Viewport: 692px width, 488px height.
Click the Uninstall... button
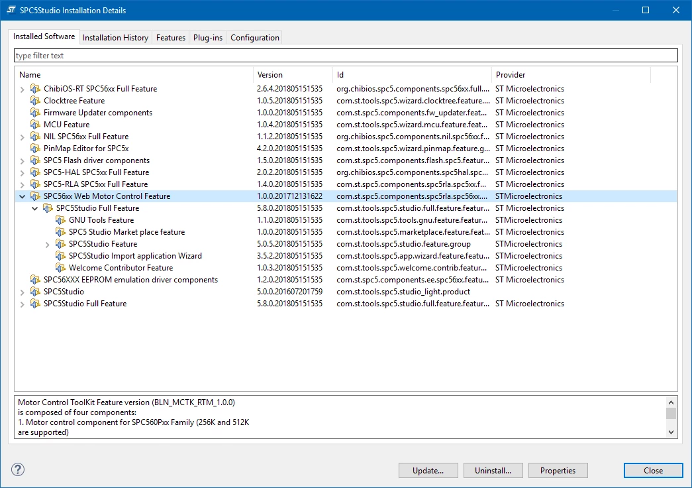[493, 470]
